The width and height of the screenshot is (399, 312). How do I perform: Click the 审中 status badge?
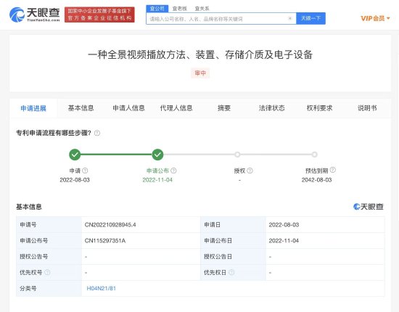(200, 73)
